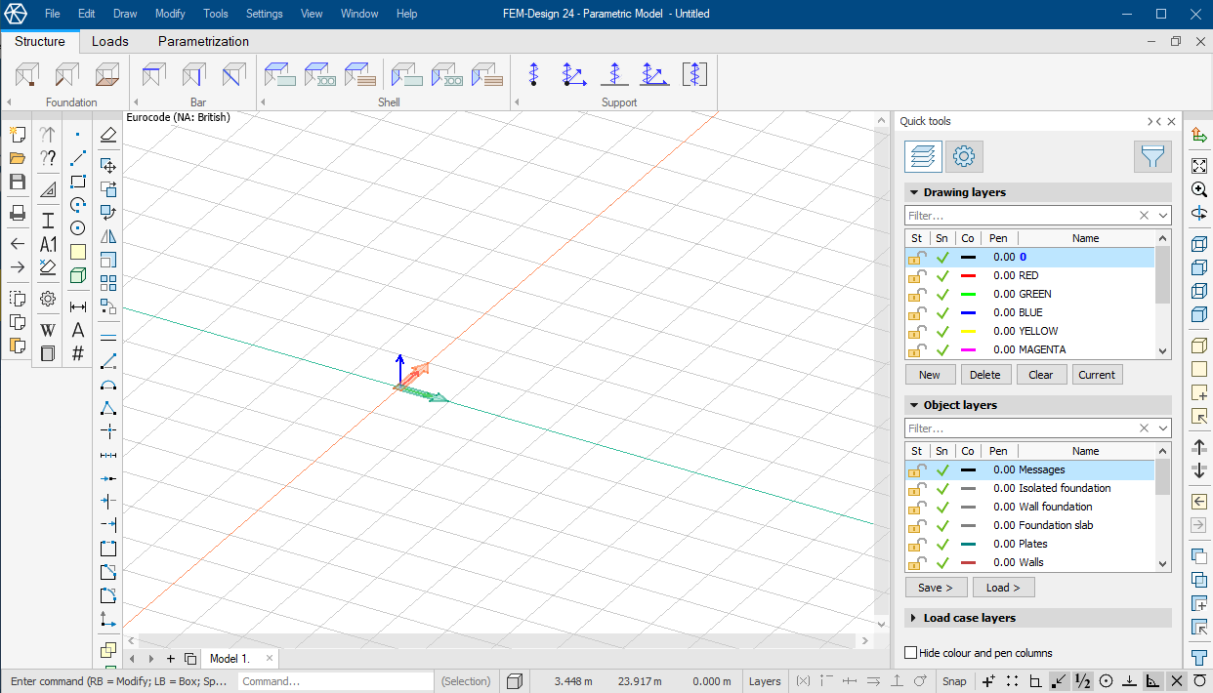The image size is (1213, 693).
Task: Click the YELLOW layer colour swatch
Action: [x=968, y=332]
